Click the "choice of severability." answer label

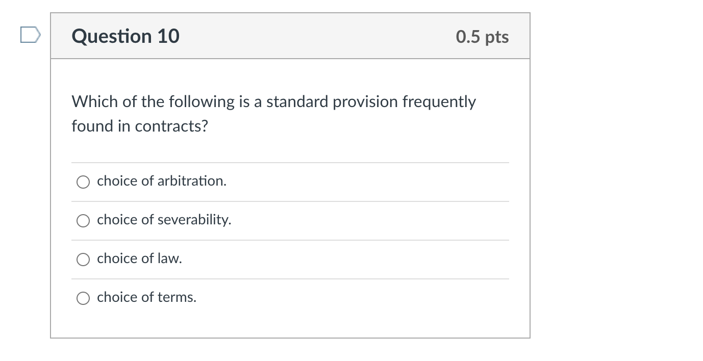coord(164,220)
